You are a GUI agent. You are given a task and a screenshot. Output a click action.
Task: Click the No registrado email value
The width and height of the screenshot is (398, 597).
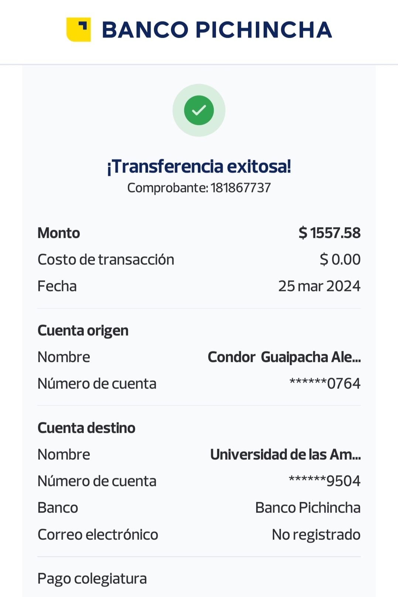pos(316,535)
